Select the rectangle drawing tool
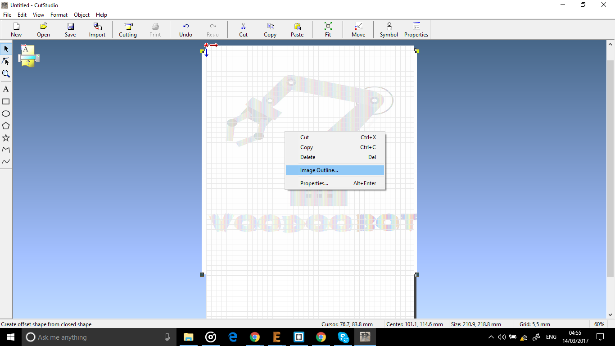Screen dimensions: 615x346 6,101
